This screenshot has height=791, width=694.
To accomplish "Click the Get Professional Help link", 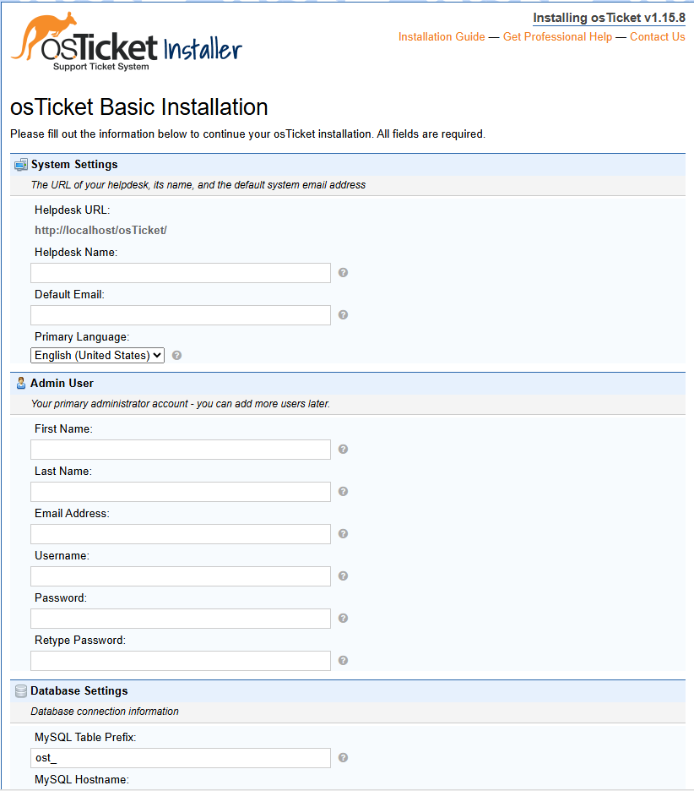I will [557, 36].
